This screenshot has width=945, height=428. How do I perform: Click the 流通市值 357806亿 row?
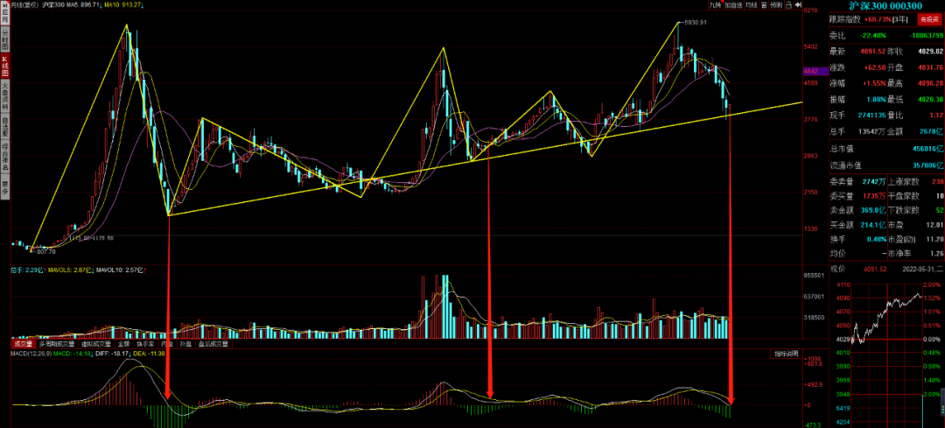click(x=885, y=165)
